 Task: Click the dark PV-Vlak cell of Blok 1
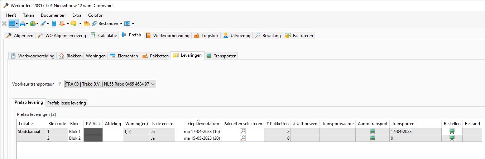(x=93, y=131)
